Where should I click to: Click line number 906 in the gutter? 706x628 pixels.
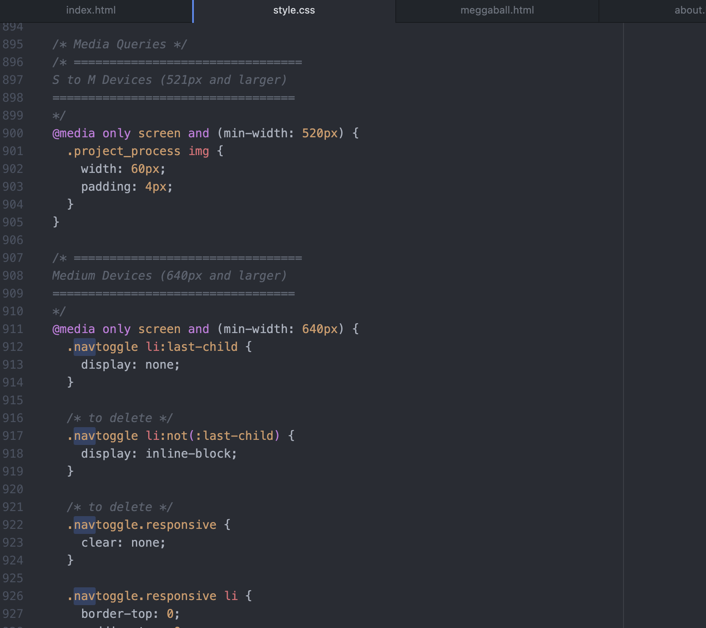(13, 240)
